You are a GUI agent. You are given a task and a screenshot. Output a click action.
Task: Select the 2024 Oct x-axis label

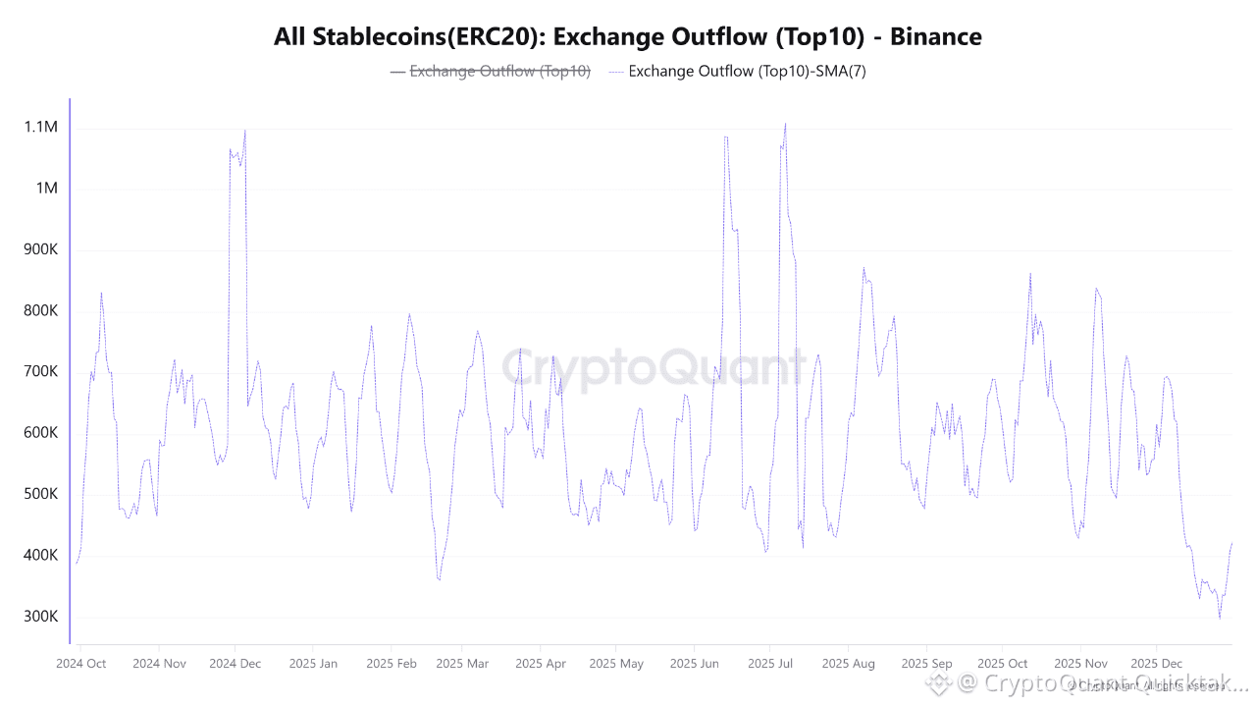pyautogui.click(x=81, y=664)
